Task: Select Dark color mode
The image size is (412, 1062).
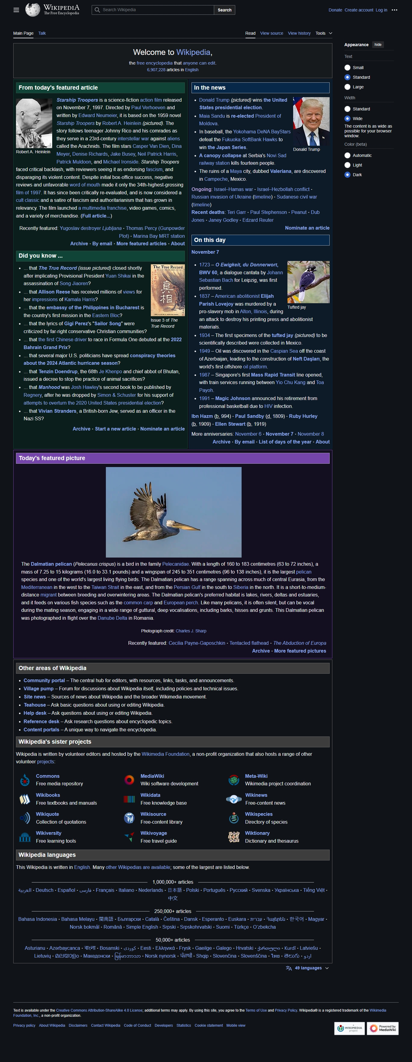Action: coord(347,175)
